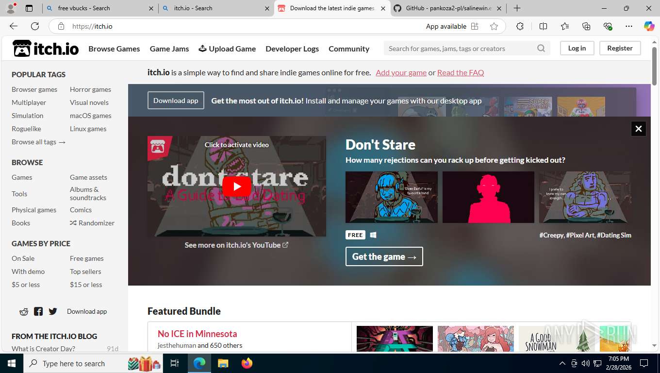The height and width of the screenshot is (373, 660).
Task: Click the page vertical scrollbar thumb
Action: click(x=654, y=66)
